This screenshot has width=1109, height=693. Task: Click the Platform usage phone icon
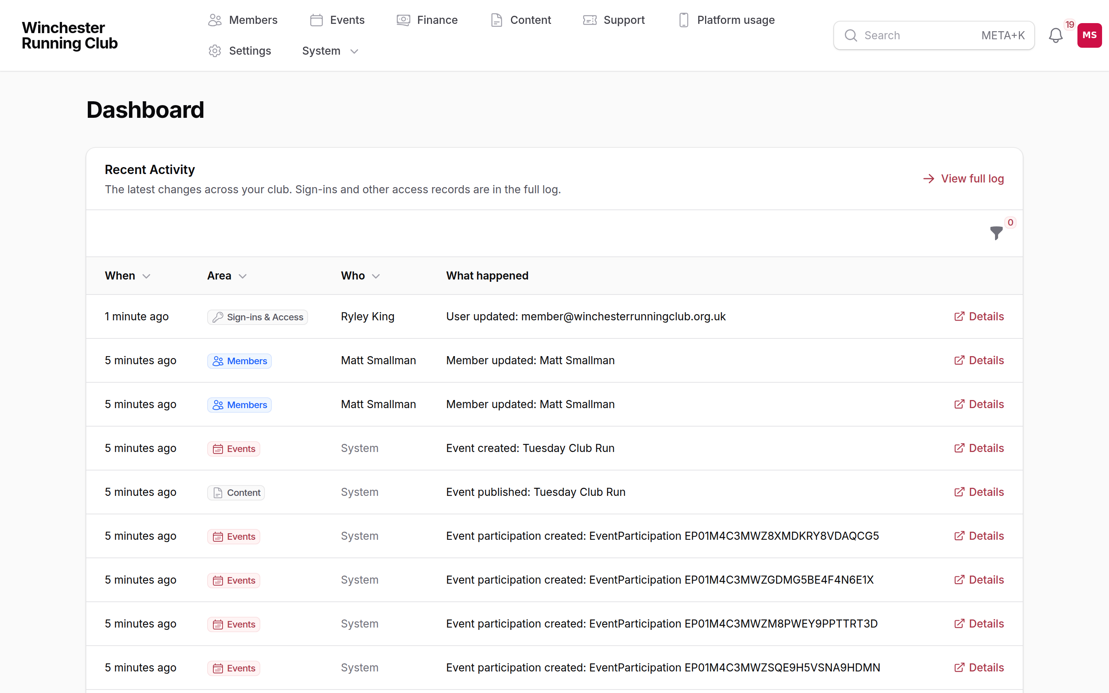point(684,20)
